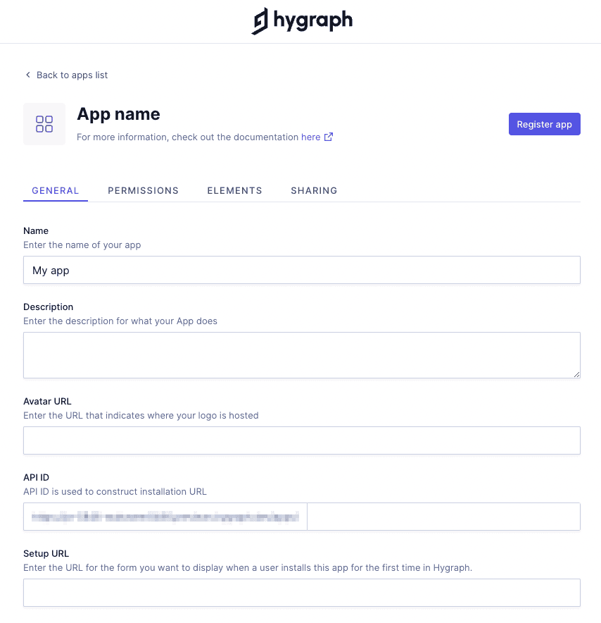Click the 'App name' heading
Screen dimensions: 601x623
[118, 114]
